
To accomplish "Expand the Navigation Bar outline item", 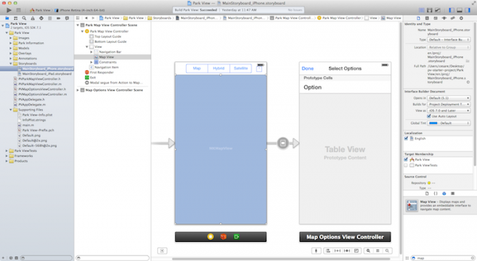I will coord(91,52).
